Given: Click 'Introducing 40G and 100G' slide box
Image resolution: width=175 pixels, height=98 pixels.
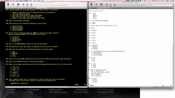Looking at the screenshot, I should point(81,91).
